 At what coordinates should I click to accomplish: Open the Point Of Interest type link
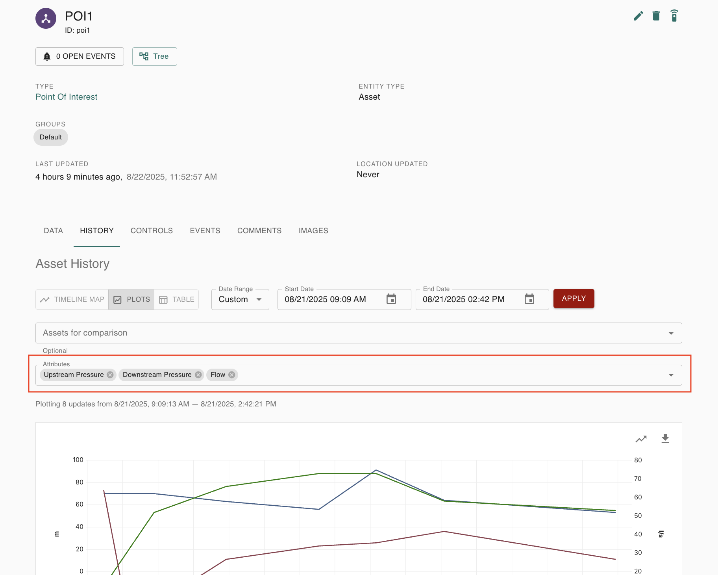tap(66, 96)
